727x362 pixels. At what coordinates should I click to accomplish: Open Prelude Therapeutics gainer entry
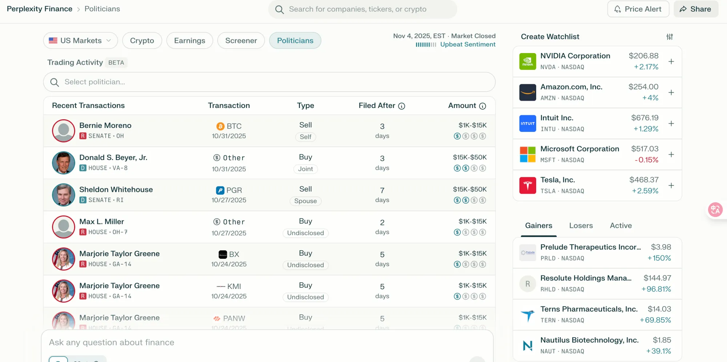click(597, 253)
